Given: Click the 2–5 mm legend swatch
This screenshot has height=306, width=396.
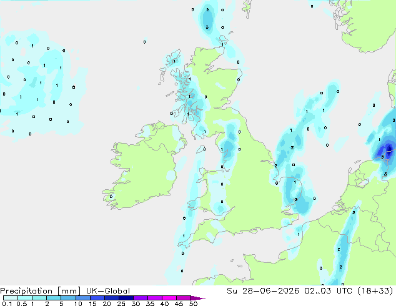Looking at the screenshot, I should 54,298.
